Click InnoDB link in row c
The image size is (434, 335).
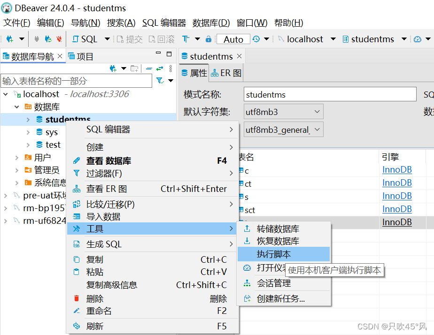[x=396, y=170]
